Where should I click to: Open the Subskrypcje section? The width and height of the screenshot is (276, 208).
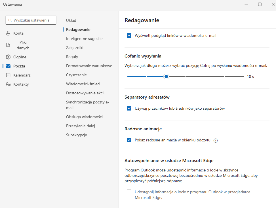(x=76, y=135)
